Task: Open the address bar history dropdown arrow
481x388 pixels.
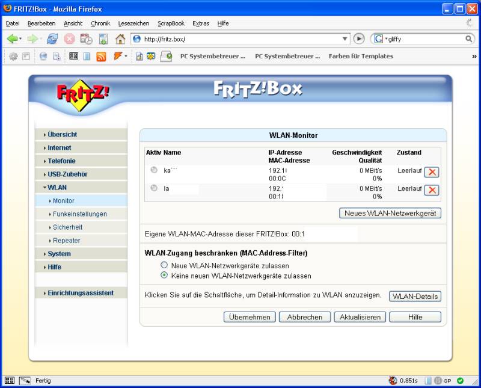Action: click(x=345, y=39)
